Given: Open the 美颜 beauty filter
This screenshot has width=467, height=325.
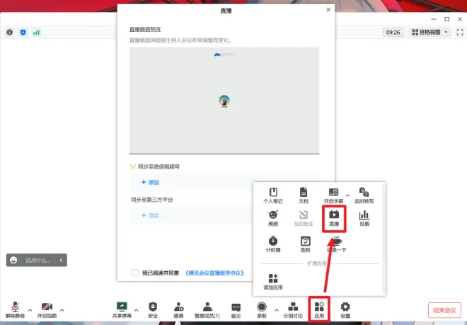Looking at the screenshot, I should tap(273, 218).
